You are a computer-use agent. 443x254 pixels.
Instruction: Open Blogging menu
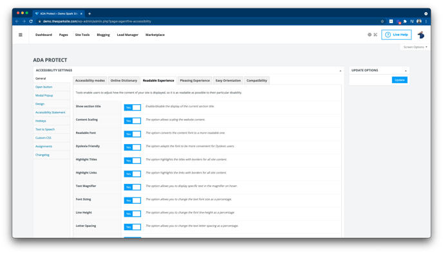coord(103,35)
